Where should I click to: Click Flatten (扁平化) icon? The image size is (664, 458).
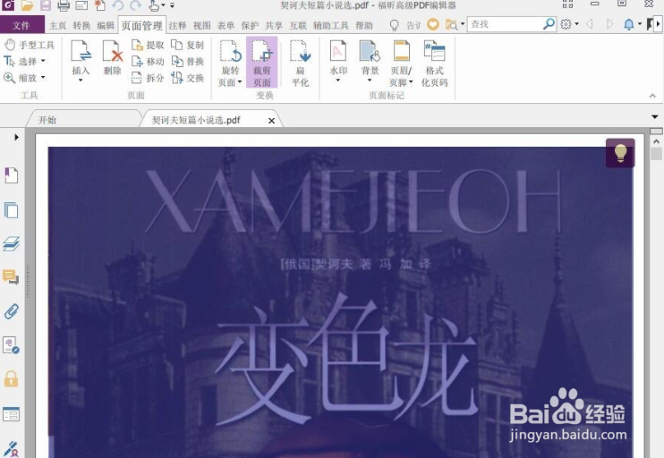(x=301, y=64)
